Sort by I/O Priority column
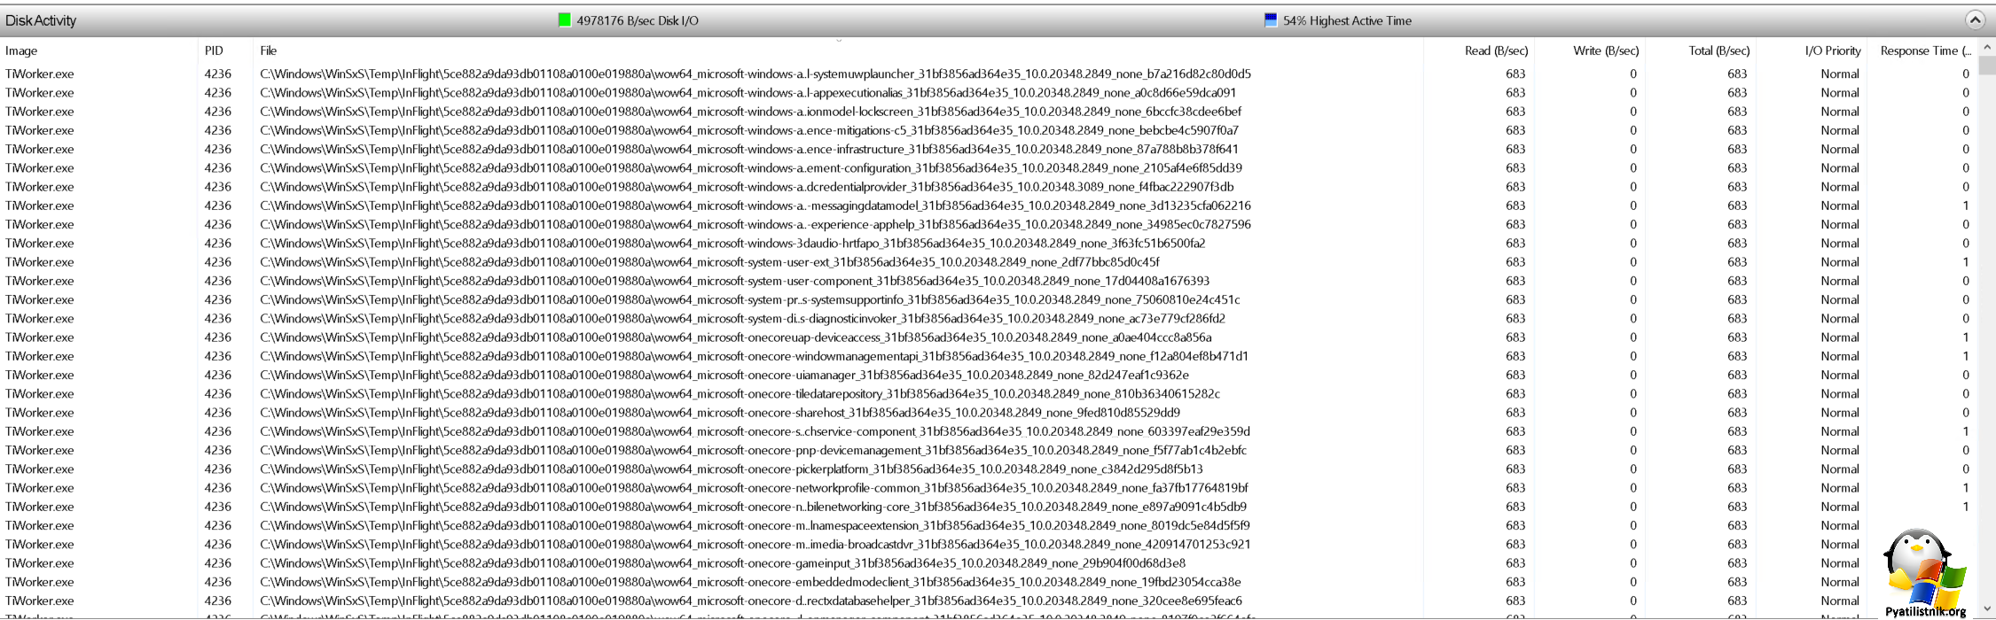Screen dimensions: 1996x620 [x=1832, y=50]
